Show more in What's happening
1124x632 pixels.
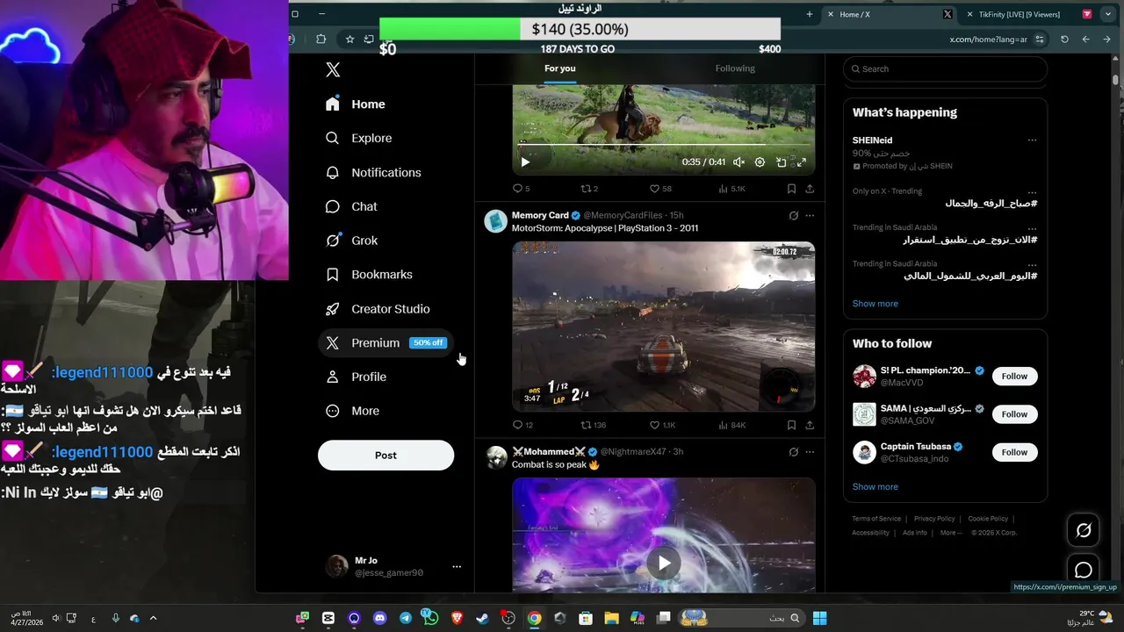875,304
